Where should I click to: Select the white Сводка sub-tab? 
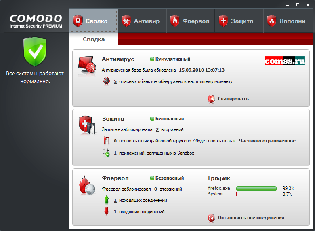[x=94, y=39]
